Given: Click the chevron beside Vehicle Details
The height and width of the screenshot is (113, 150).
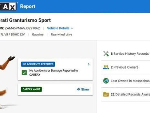Looking at the screenshot, I should tap(72, 28).
